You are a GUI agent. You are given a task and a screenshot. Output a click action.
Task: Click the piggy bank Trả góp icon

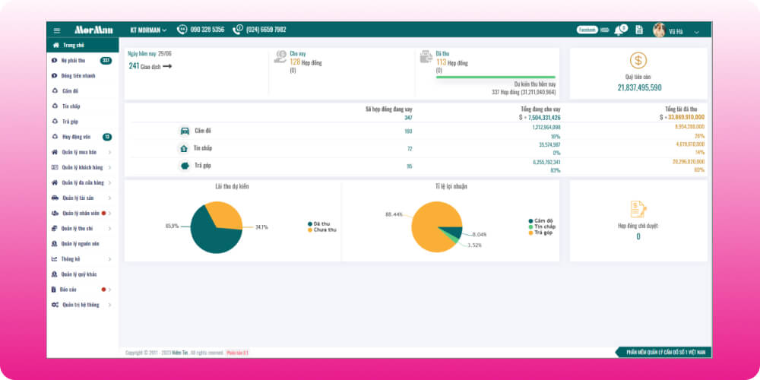[185, 166]
